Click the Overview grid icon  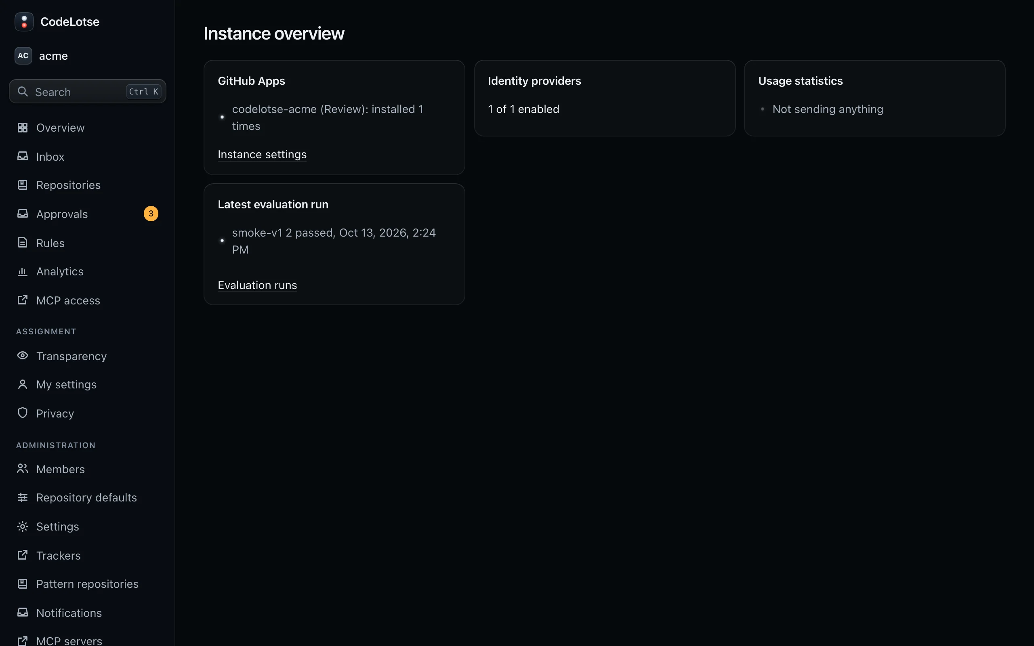[23, 127]
